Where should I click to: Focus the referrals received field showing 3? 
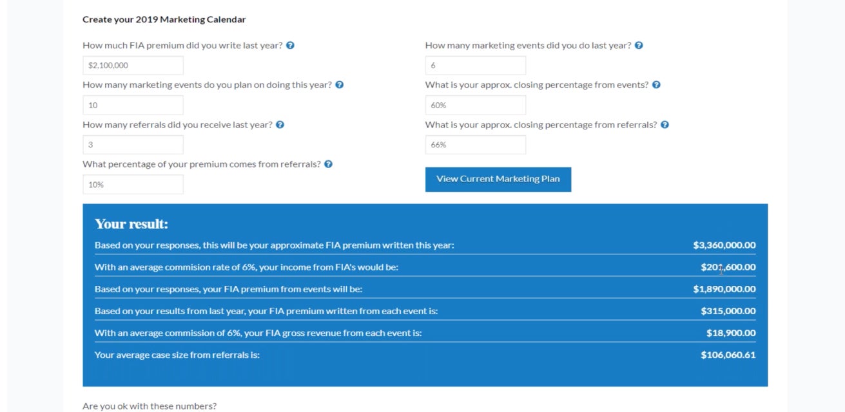point(133,145)
